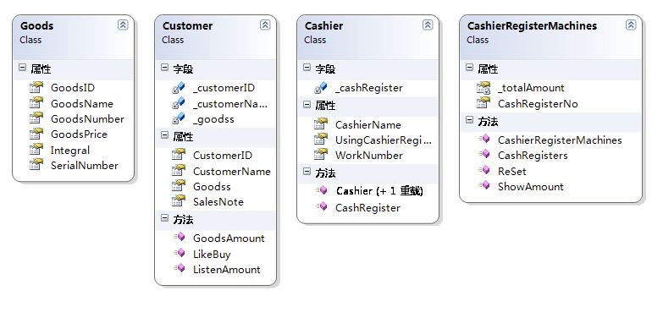Select the CashRegisters method name
The height and width of the screenshot is (318, 663).
(533, 156)
